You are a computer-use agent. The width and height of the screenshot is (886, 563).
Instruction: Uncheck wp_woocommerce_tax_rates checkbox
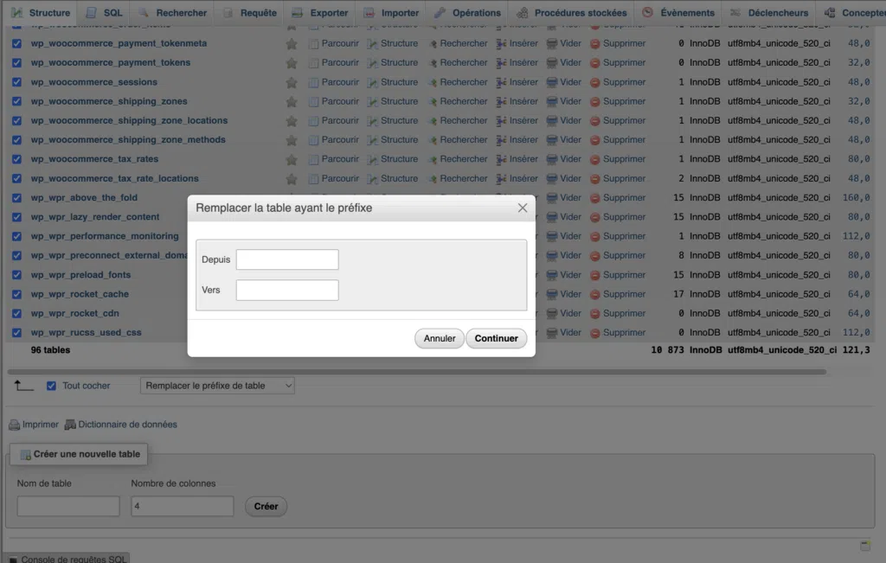(17, 159)
